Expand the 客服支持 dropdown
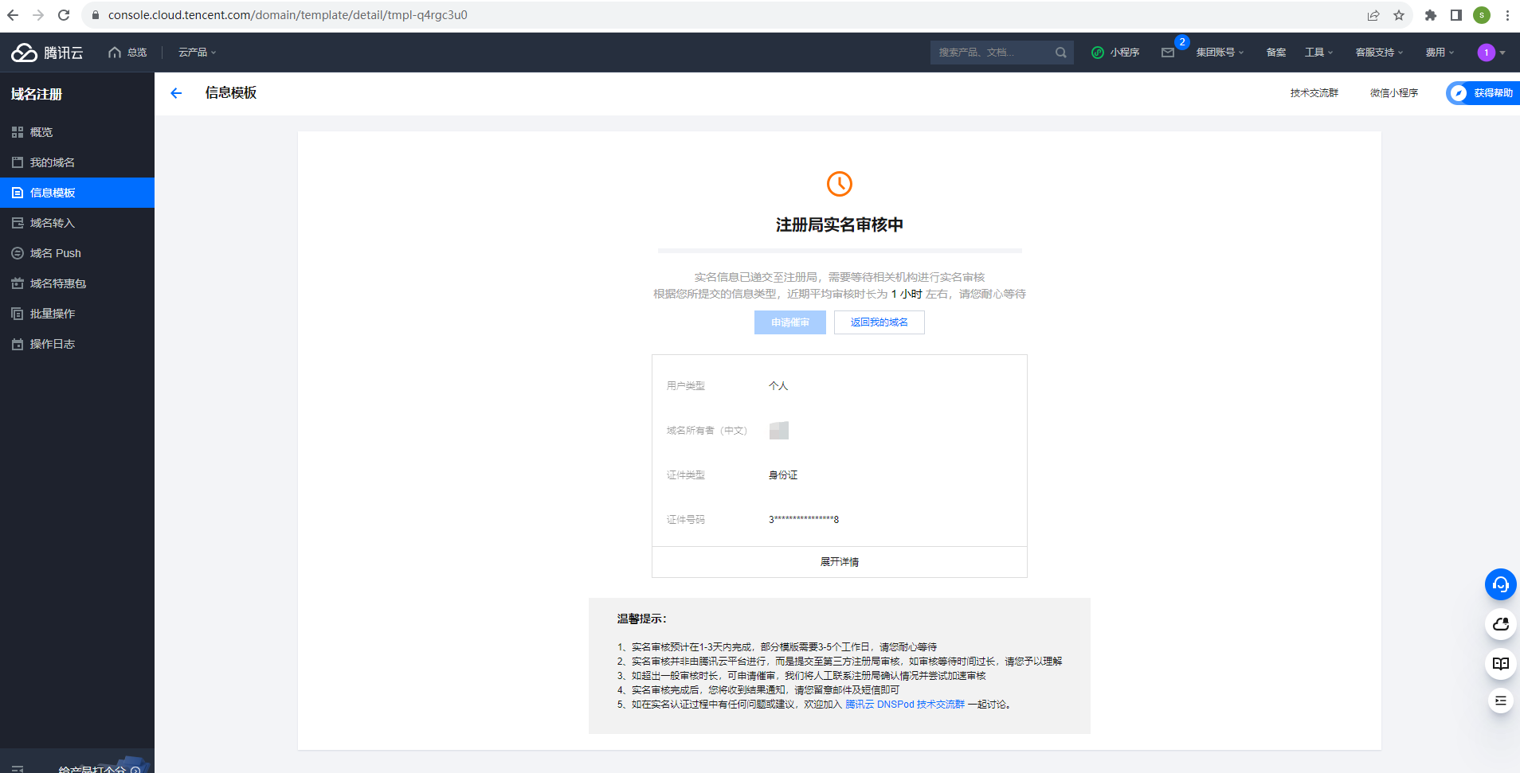 click(1379, 53)
